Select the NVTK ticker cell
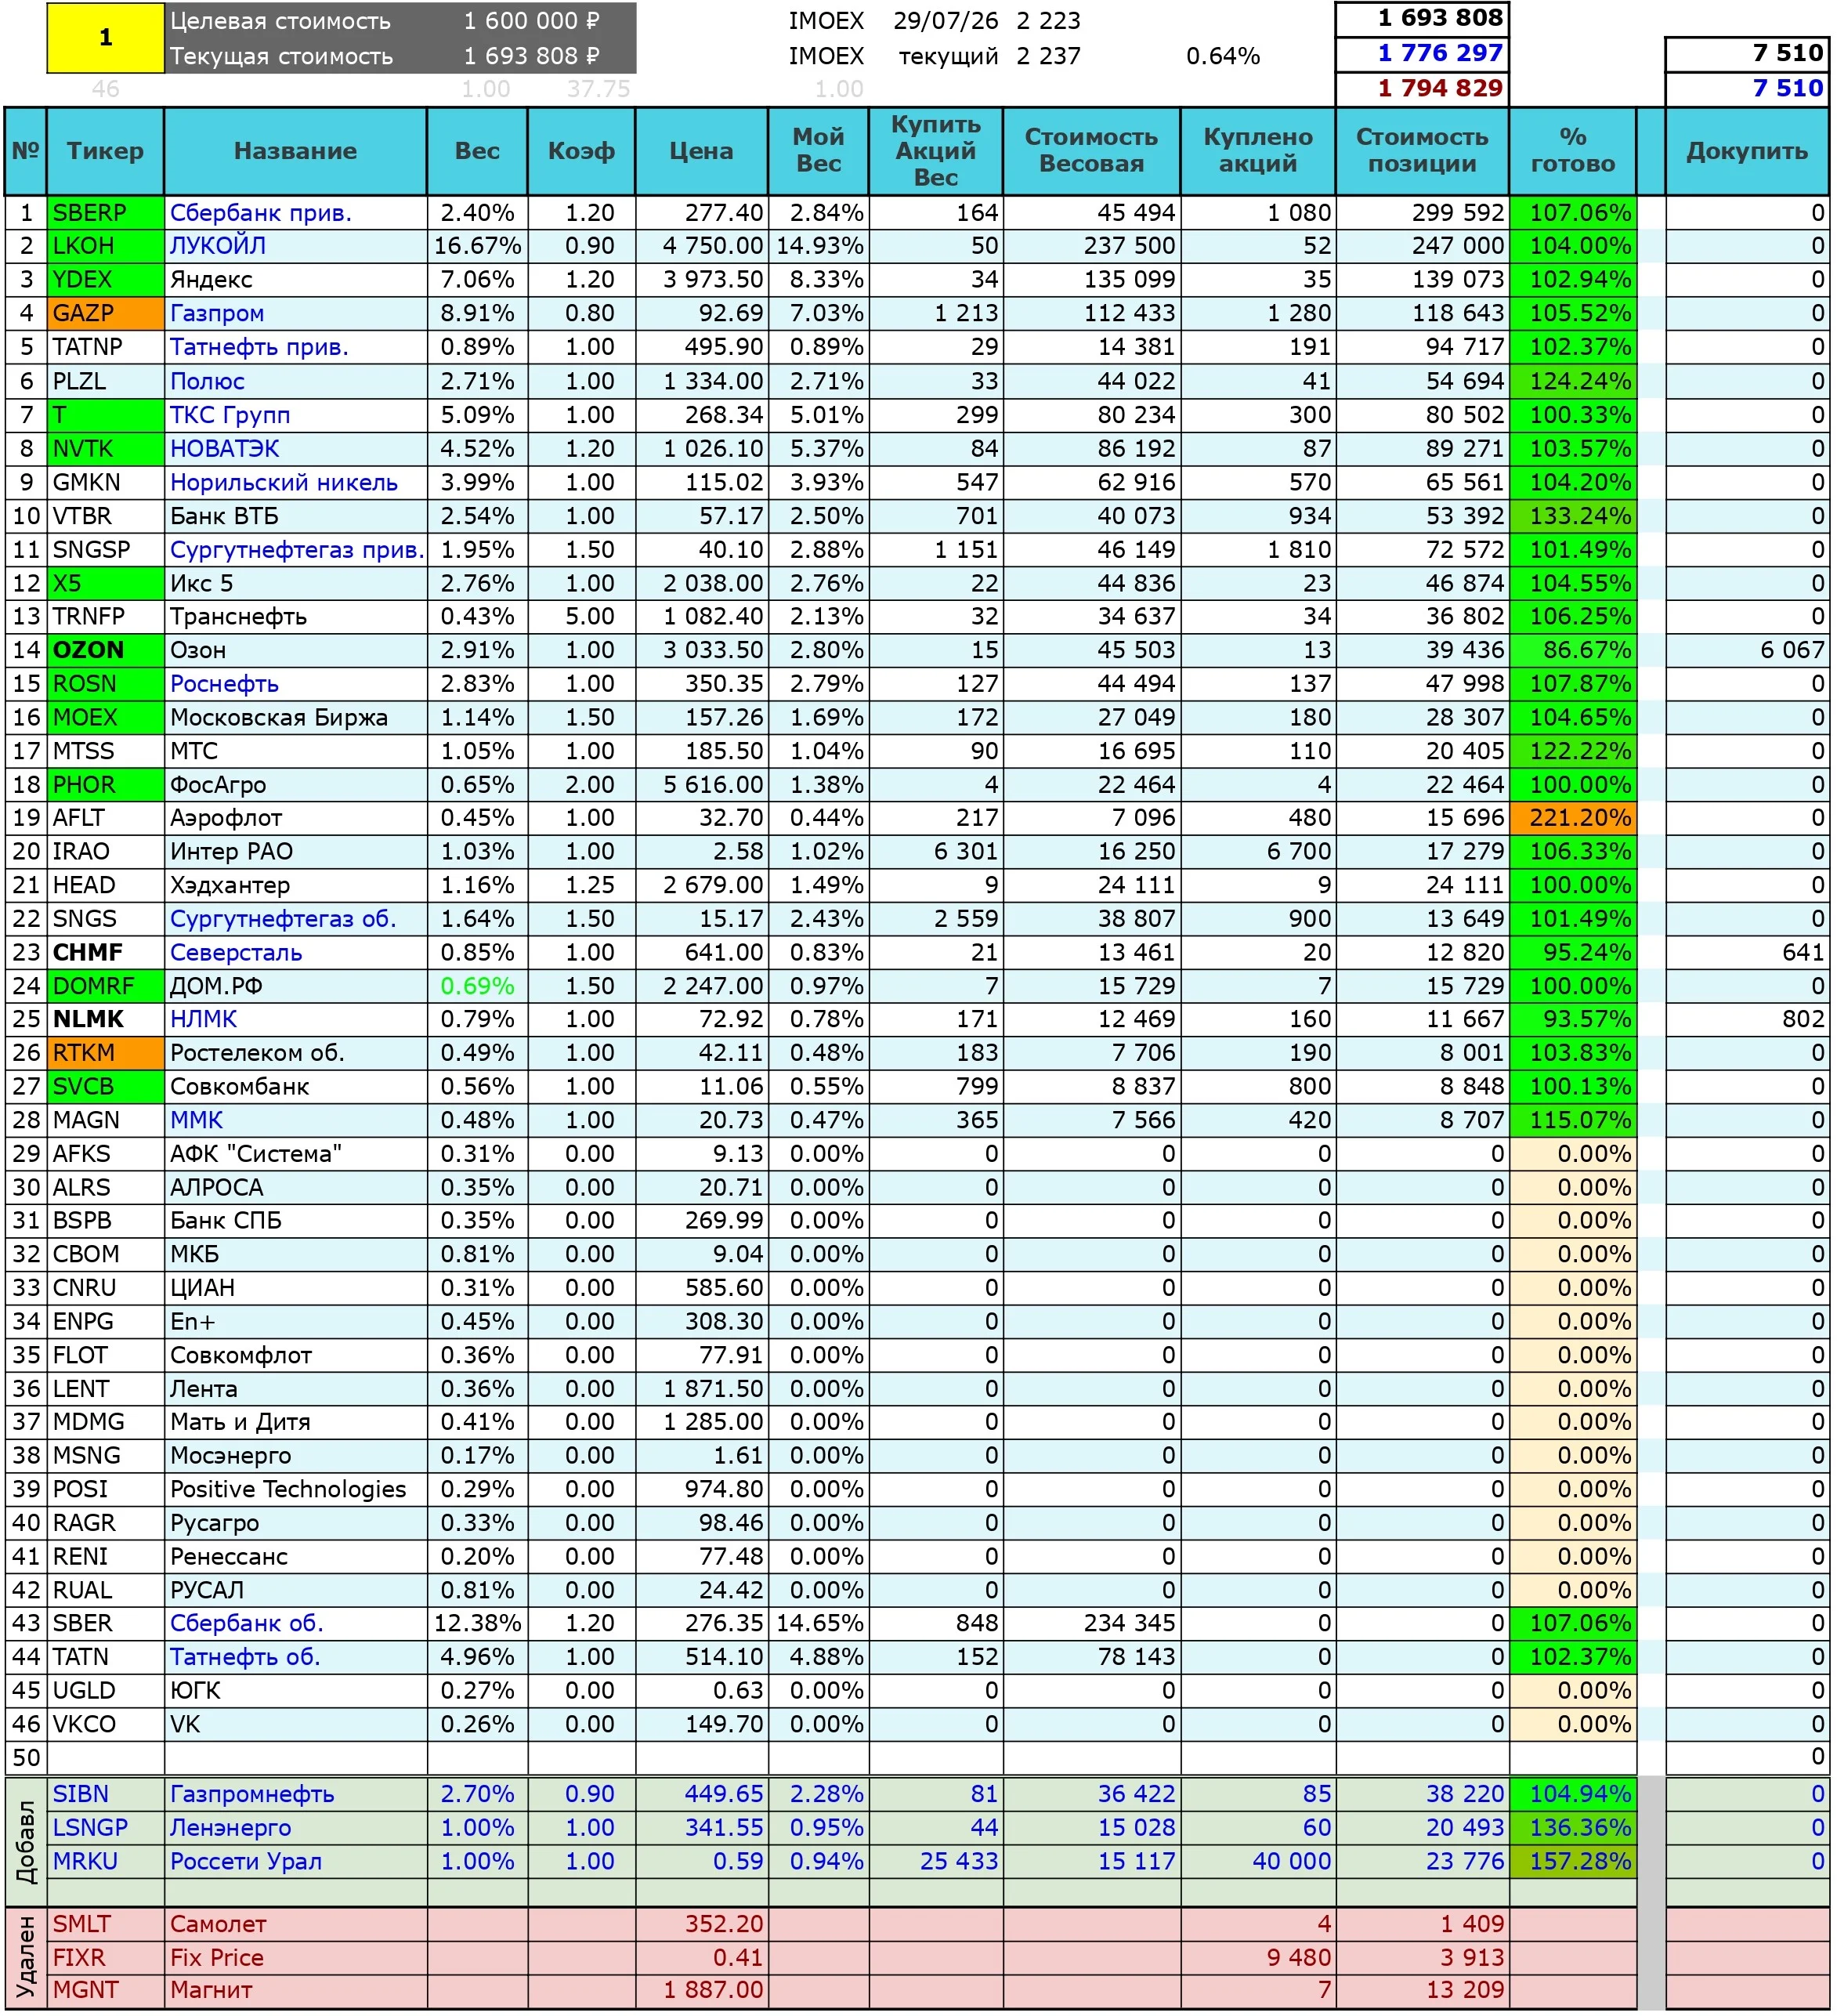1837x2016 pixels. pyautogui.click(x=105, y=449)
